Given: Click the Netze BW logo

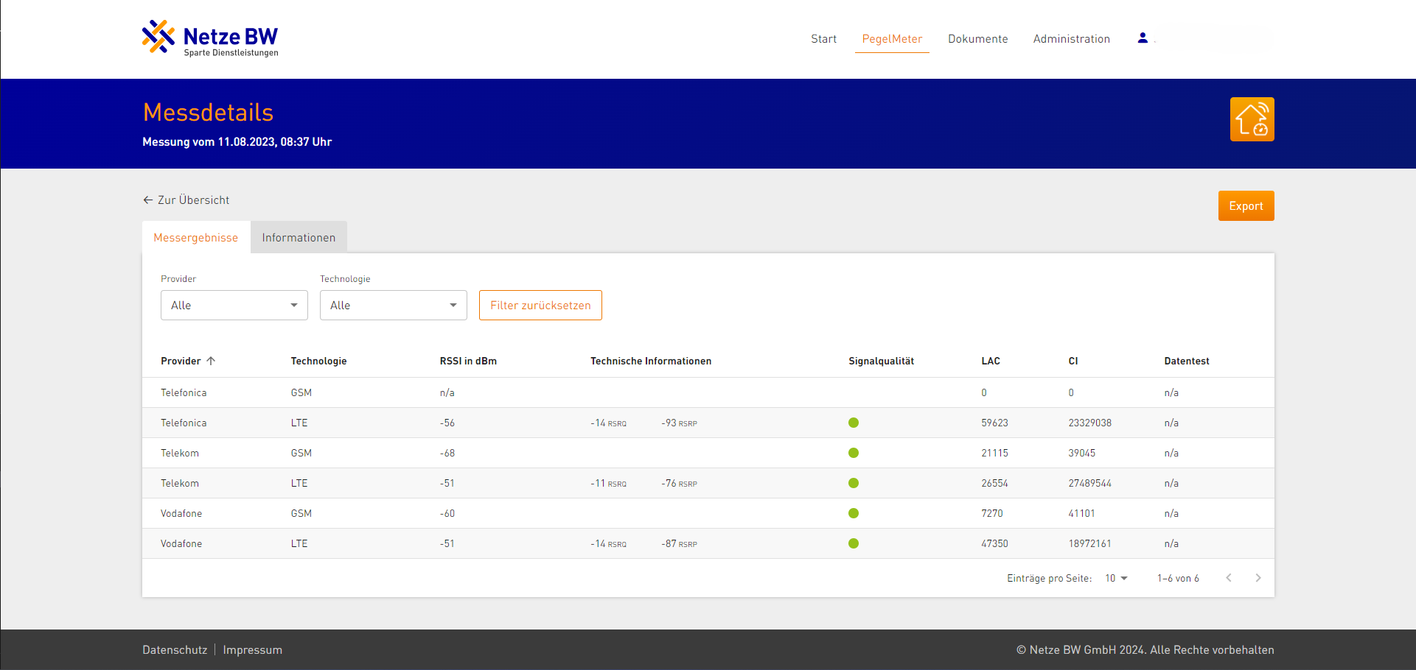Looking at the screenshot, I should [210, 38].
